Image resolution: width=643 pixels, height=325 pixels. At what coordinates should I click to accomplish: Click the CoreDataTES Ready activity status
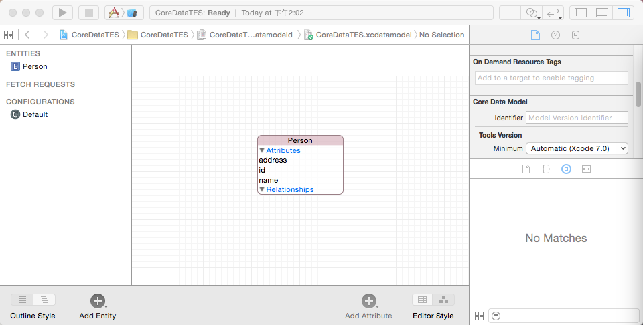[x=321, y=13]
